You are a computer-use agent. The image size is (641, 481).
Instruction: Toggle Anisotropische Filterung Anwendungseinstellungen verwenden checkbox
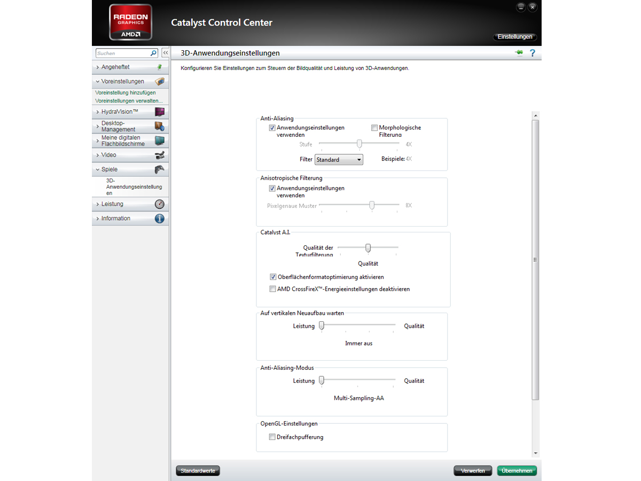(x=272, y=188)
